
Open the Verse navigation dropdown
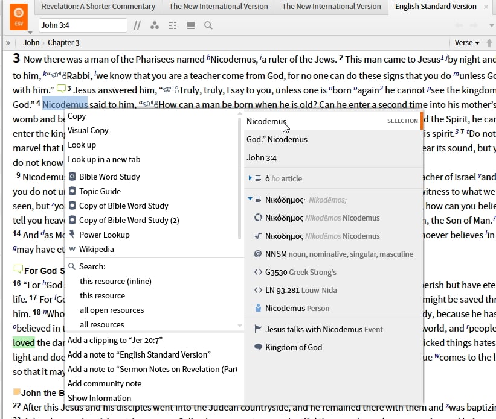click(467, 43)
